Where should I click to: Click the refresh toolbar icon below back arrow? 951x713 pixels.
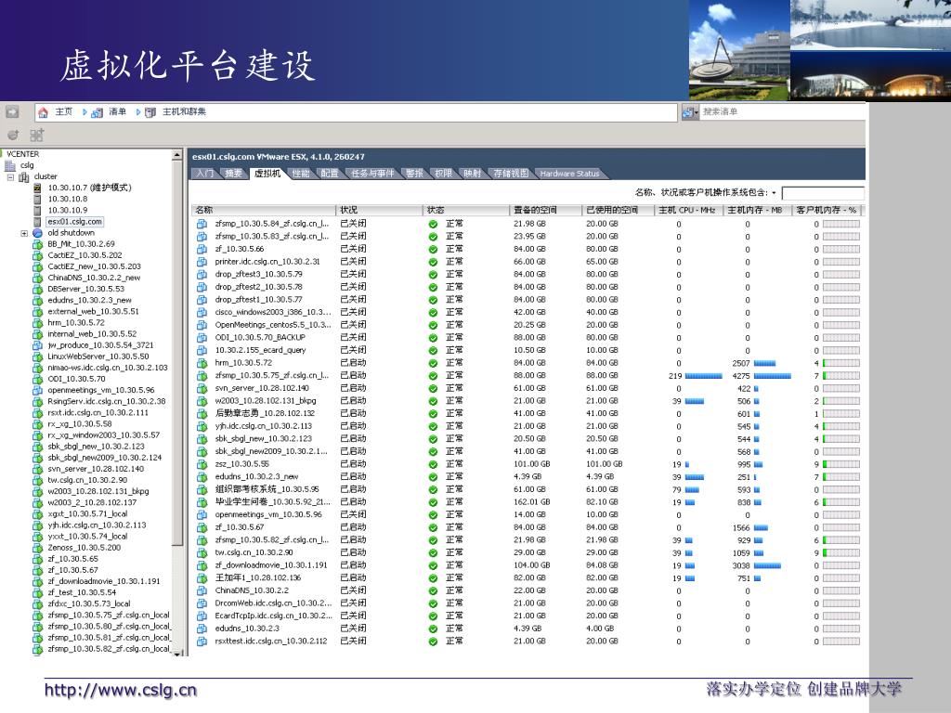pos(13,136)
